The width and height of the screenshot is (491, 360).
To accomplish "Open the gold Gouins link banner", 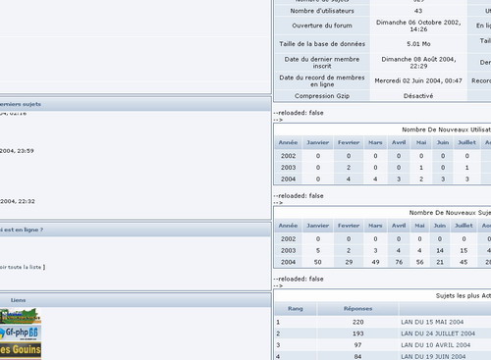I will (x=21, y=350).
